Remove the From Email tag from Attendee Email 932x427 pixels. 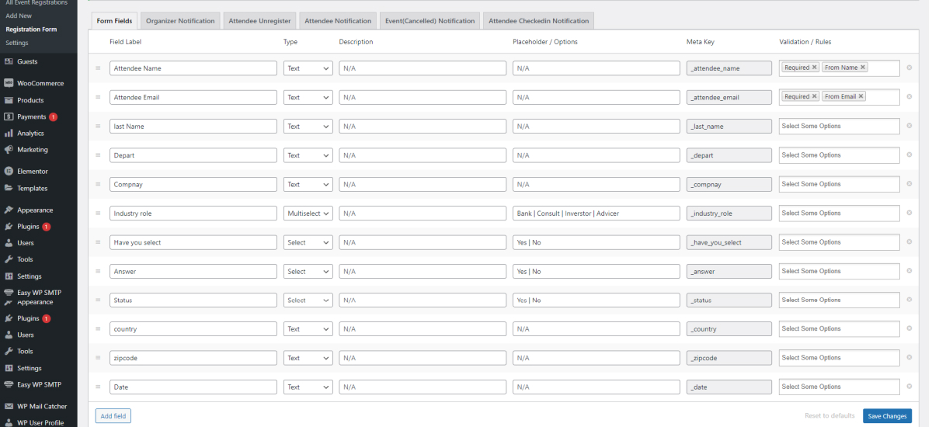(861, 97)
